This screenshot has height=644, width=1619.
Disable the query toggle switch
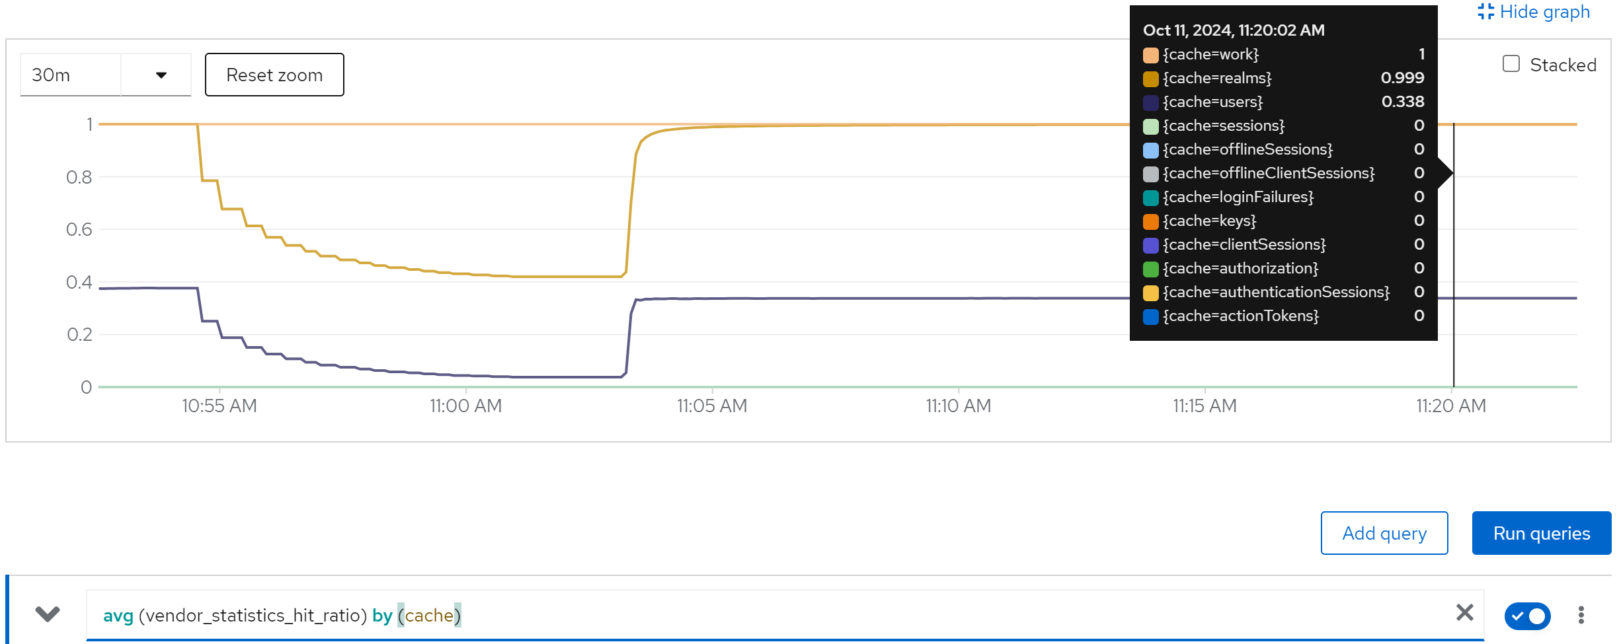coord(1527,616)
